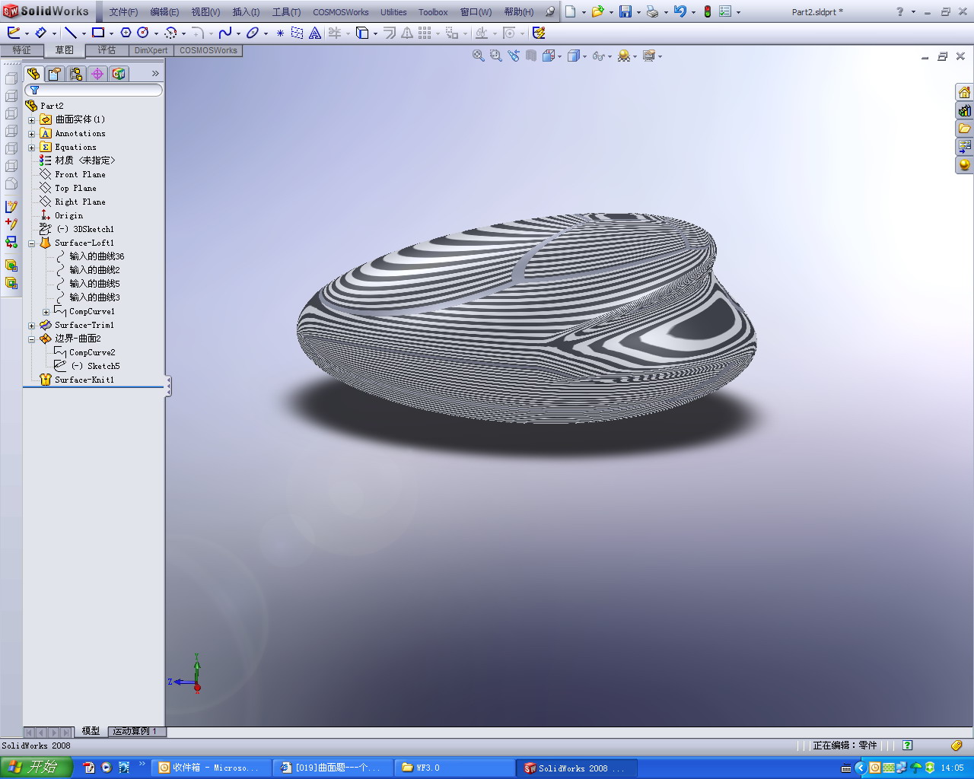Click the Sketch pencil icon in toolbar
Image resolution: width=974 pixels, height=779 pixels.
(14, 33)
